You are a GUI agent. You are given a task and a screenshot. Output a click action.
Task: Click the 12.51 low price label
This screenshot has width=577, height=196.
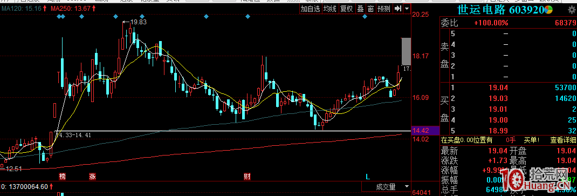point(14,168)
